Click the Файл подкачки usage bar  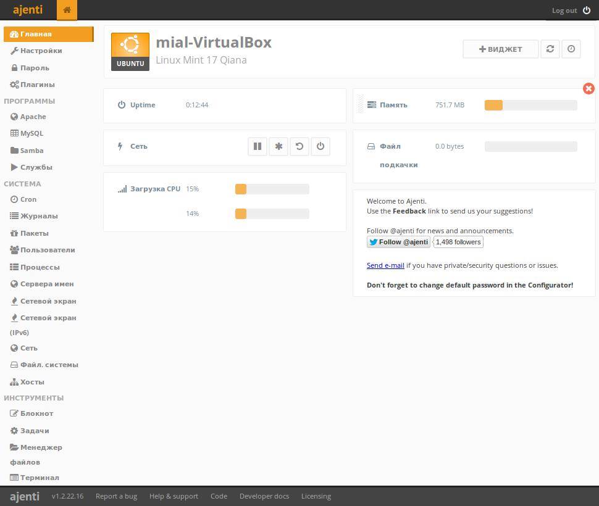(x=530, y=146)
